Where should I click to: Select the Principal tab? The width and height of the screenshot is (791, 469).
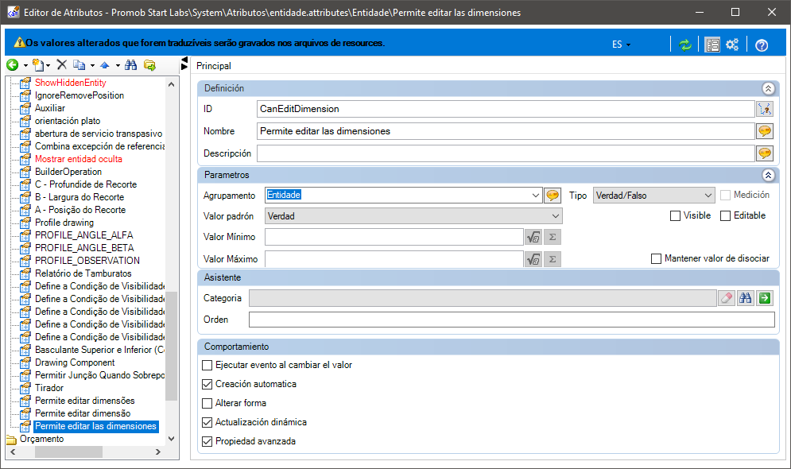(213, 66)
